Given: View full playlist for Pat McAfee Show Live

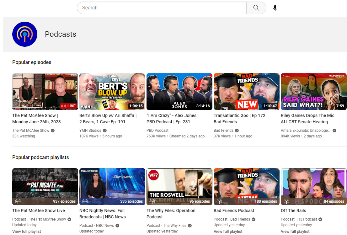Looking at the screenshot, I should tap(27, 232).
